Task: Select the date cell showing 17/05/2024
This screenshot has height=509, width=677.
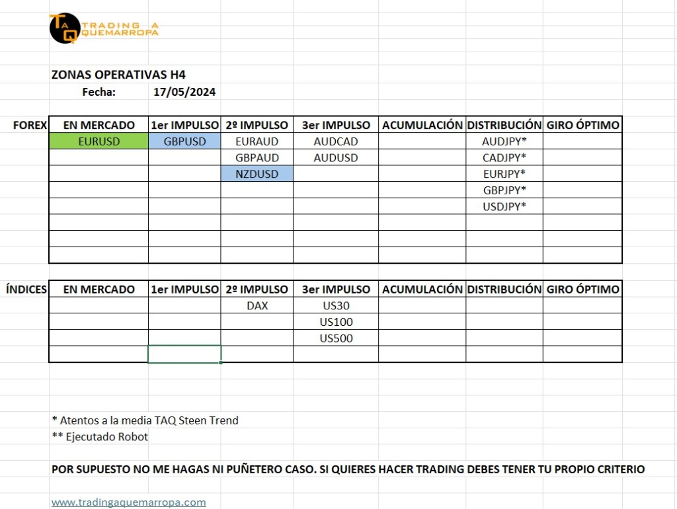Action: pos(184,92)
